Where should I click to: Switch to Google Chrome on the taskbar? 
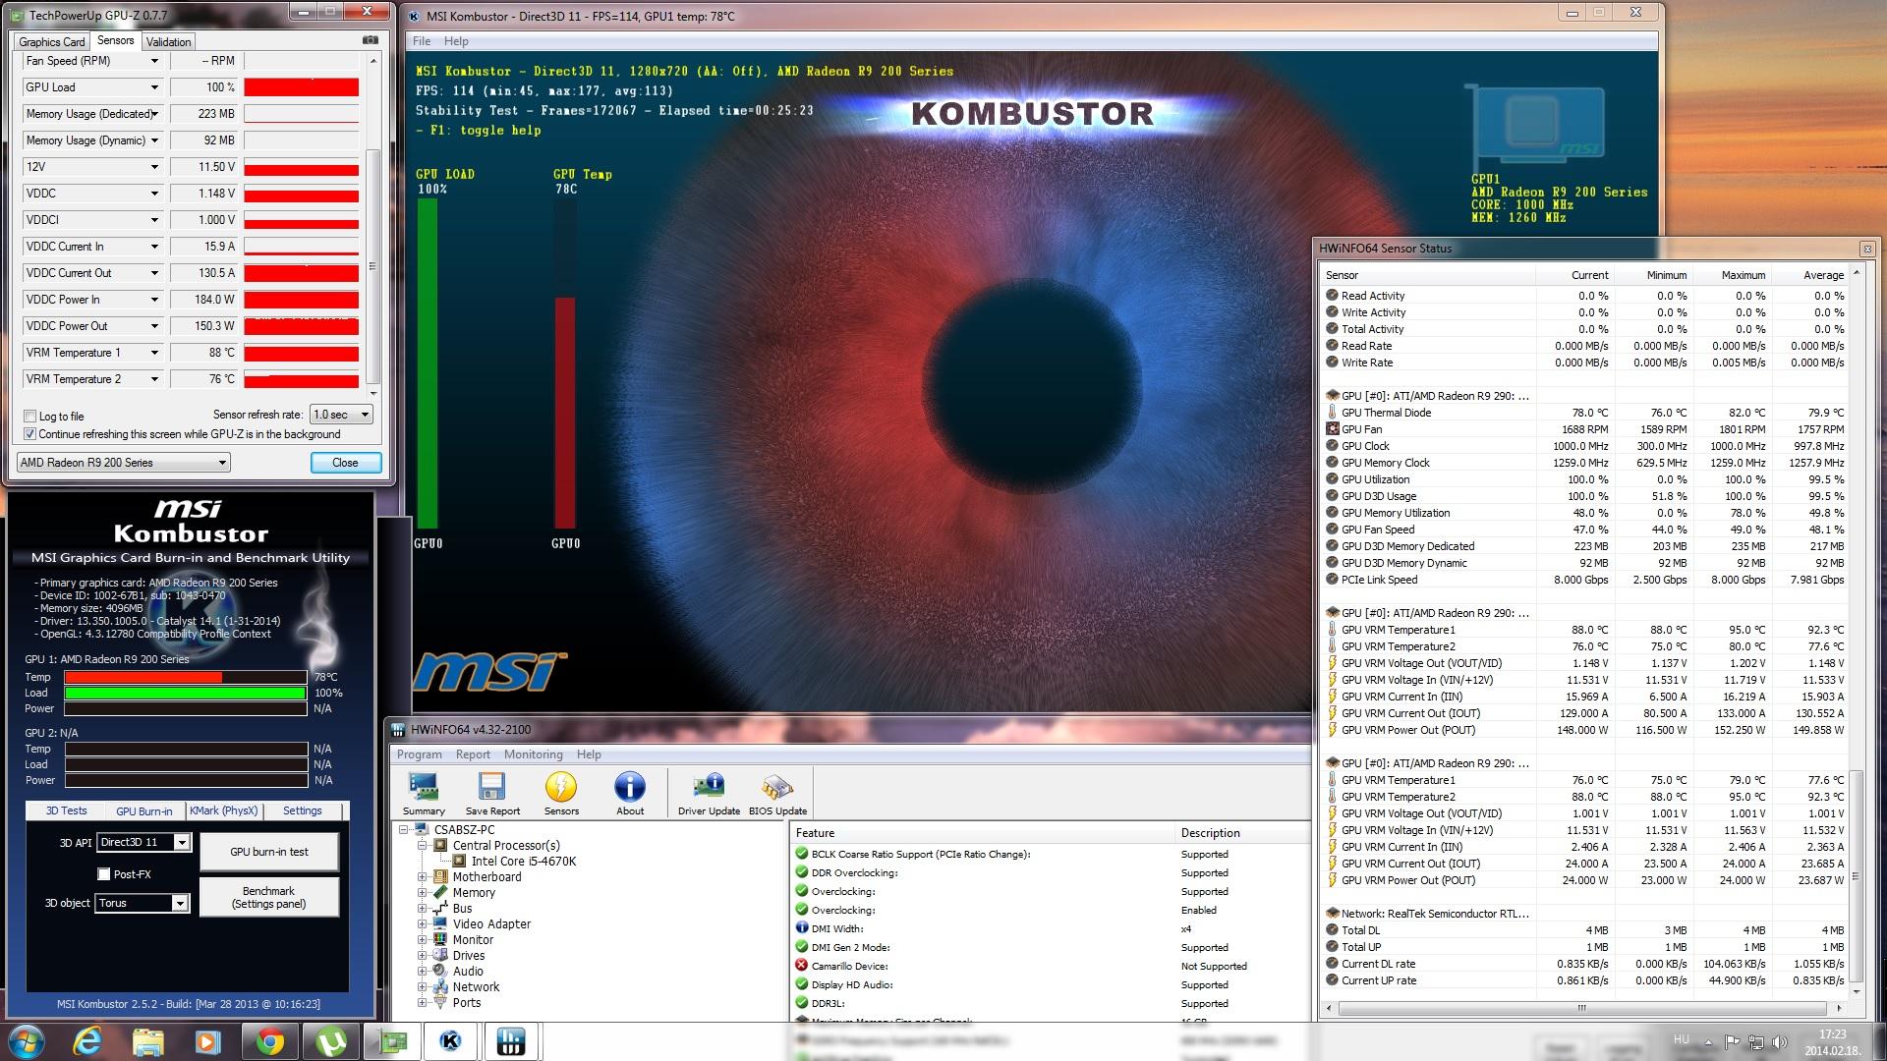coord(270,1041)
